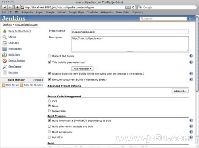Expand Advanced Project Options via Advanced button
Viewport: 199px width, 148px height.
(x=180, y=91)
